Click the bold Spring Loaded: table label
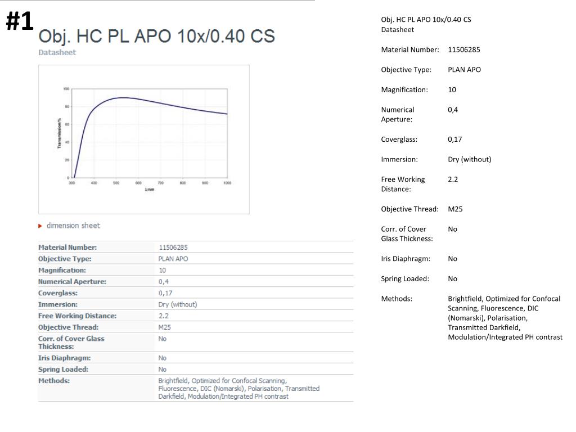Screen dimensions: 576x432 pos(63,369)
